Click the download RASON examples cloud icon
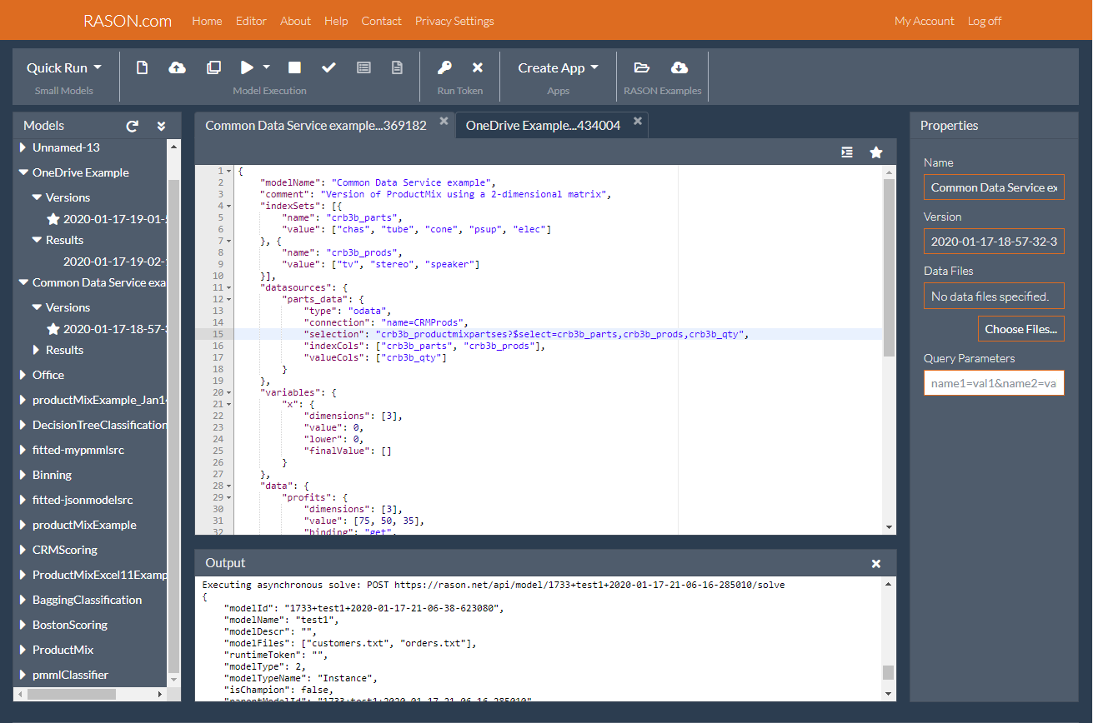 [679, 67]
